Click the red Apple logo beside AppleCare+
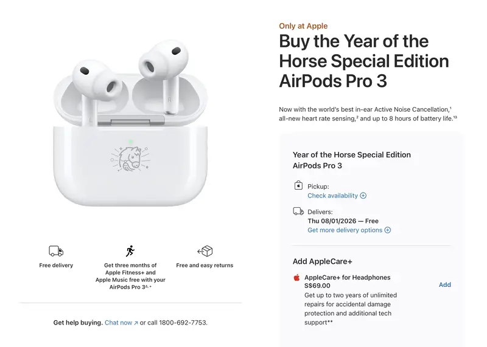487x347 pixels. [297, 278]
